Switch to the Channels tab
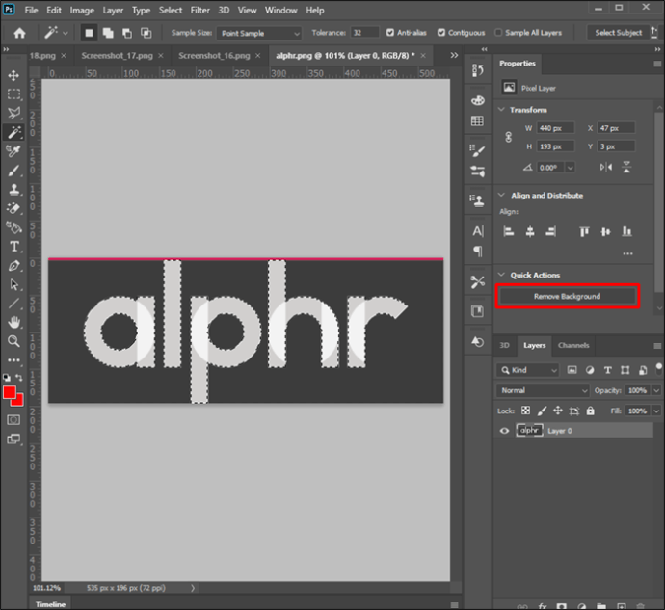 tap(573, 345)
